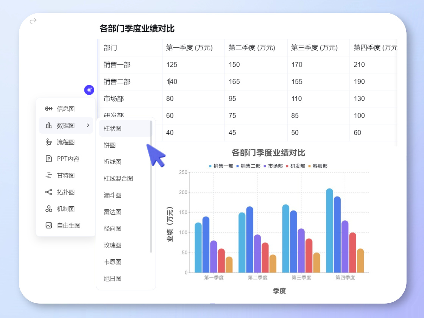This screenshot has width=424, height=318.
Task: Click the 拓扑图 topology icon
Action: pyautogui.click(x=48, y=192)
